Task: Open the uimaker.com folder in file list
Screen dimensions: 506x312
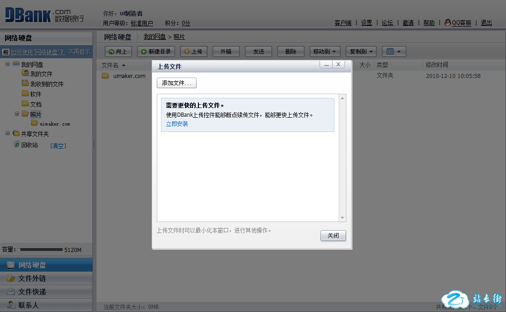Action: click(x=129, y=76)
